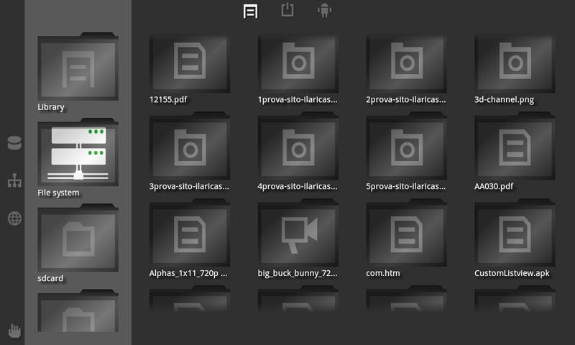Click the '2prova-sito-ilaricas...' file name
The image size is (575, 345).
[405, 100]
